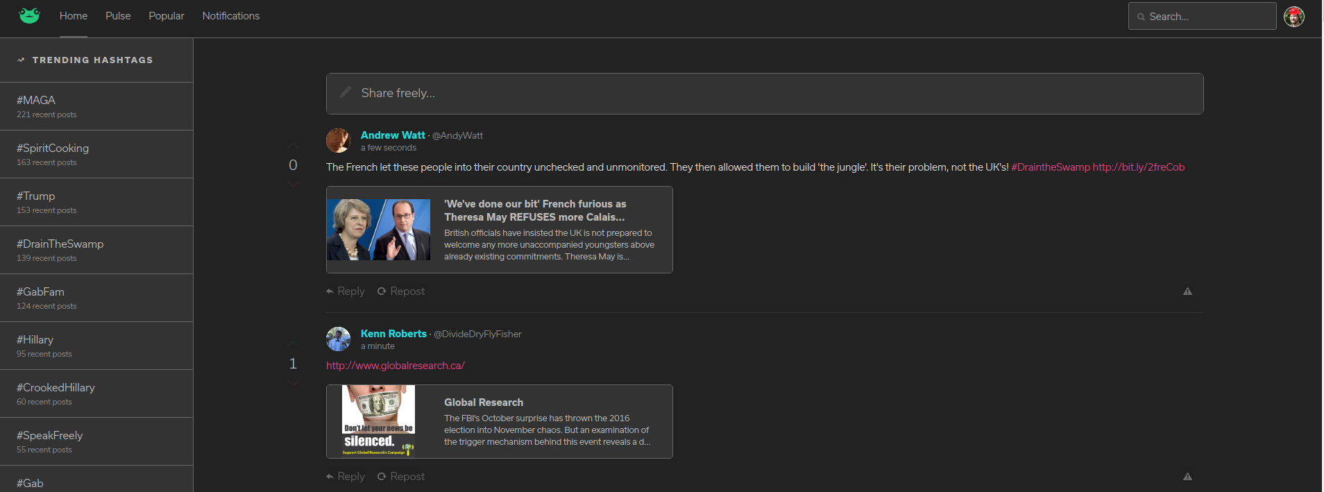
Task: Upvote Andrew Watt's post
Action: 293,146
